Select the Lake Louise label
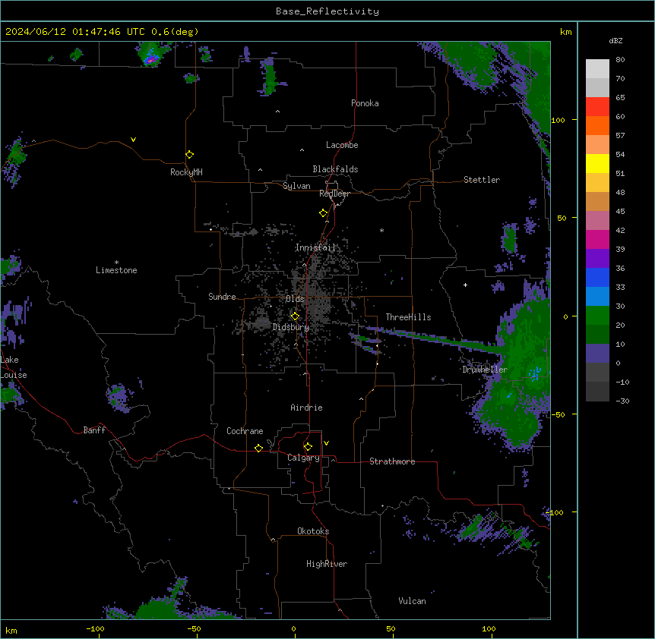The width and height of the screenshot is (655, 639). (x=14, y=367)
